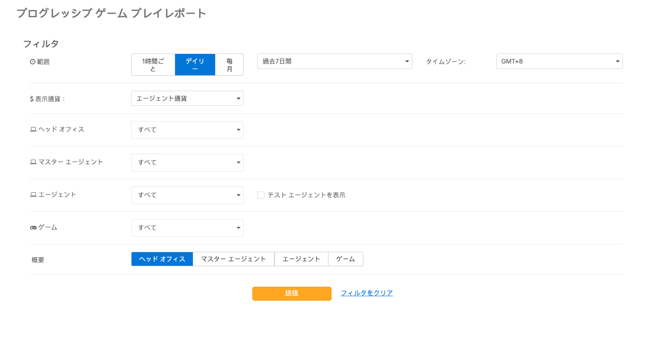Image resolution: width=651 pixels, height=342 pixels.
Task: Open the 過去7日間 period dropdown
Action: pyautogui.click(x=334, y=61)
